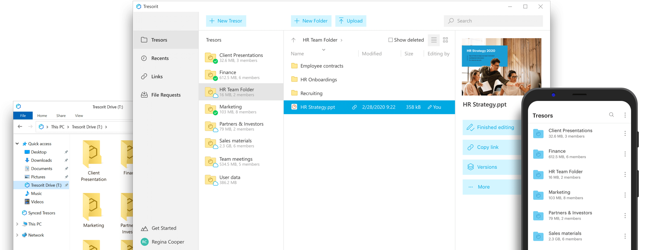This screenshot has height=250, width=651.
Task: Click the search magnifier icon
Action: (451, 21)
